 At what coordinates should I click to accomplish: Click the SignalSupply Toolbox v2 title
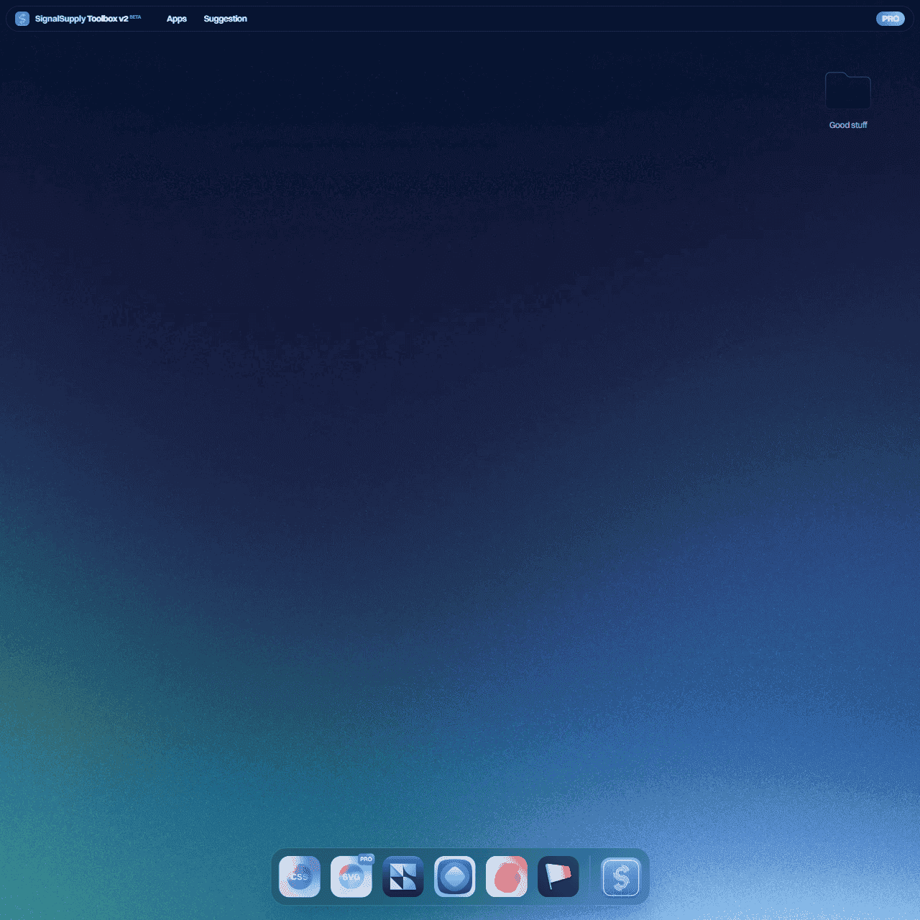[81, 19]
